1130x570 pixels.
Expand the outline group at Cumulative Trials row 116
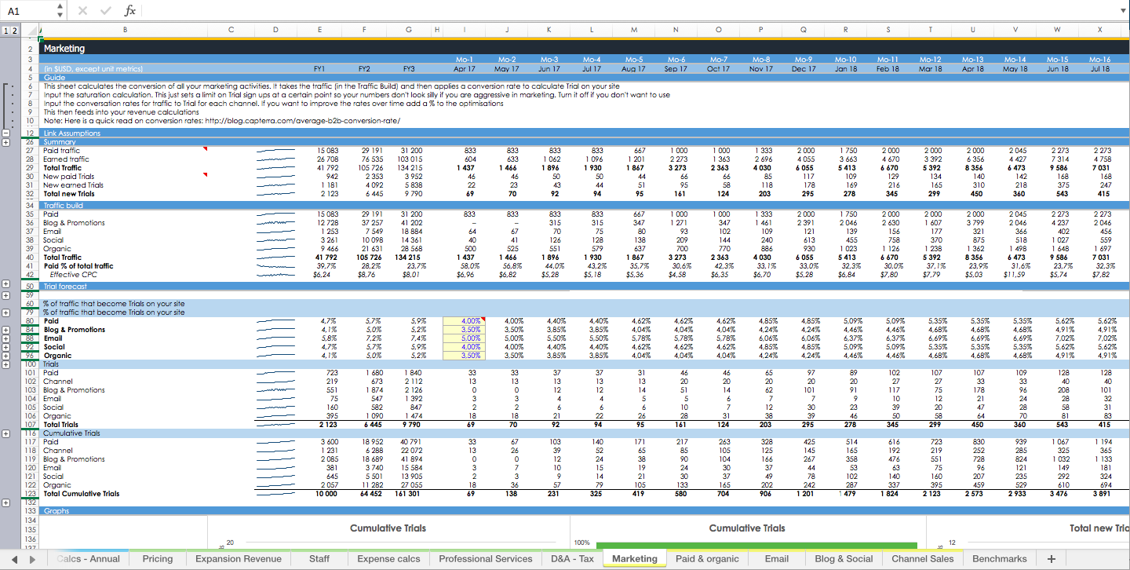coord(5,433)
